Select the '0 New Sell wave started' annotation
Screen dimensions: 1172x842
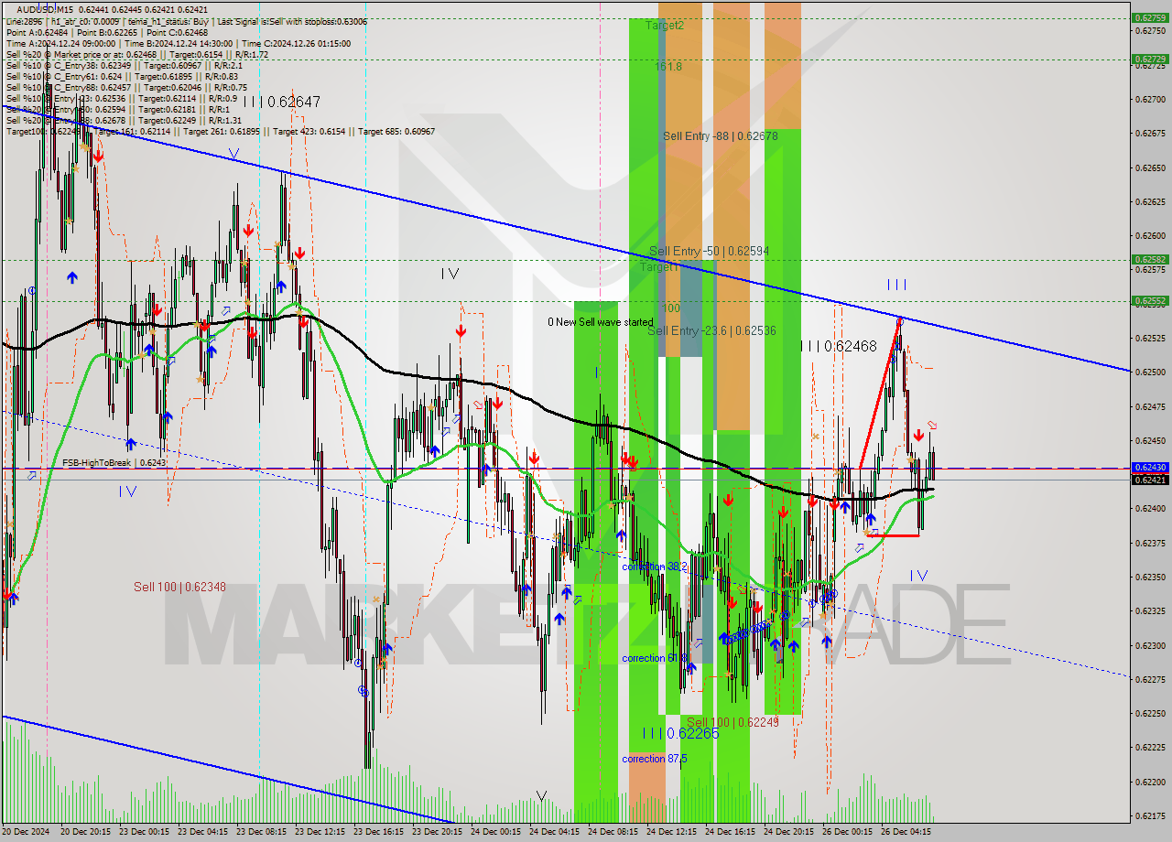[x=601, y=322]
